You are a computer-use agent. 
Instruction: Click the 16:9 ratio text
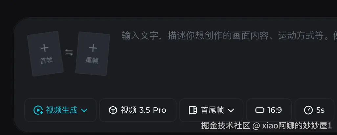275,110
